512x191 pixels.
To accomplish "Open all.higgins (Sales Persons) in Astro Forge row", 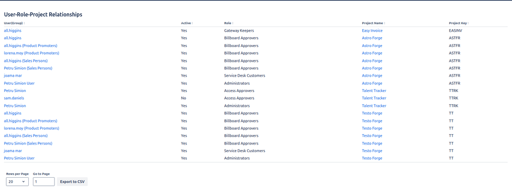I will 26,61.
